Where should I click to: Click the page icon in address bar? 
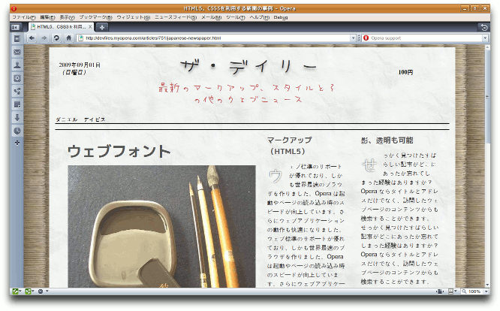(80, 38)
